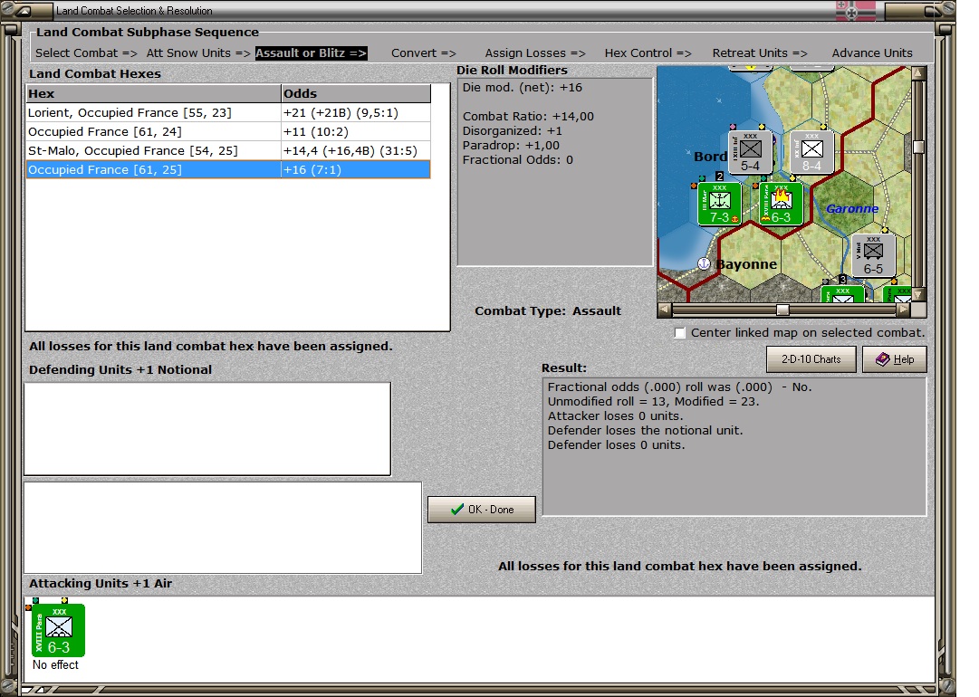The width and height of the screenshot is (979, 697).
Task: Toggle Center linked map on selected combat
Action: (680, 333)
